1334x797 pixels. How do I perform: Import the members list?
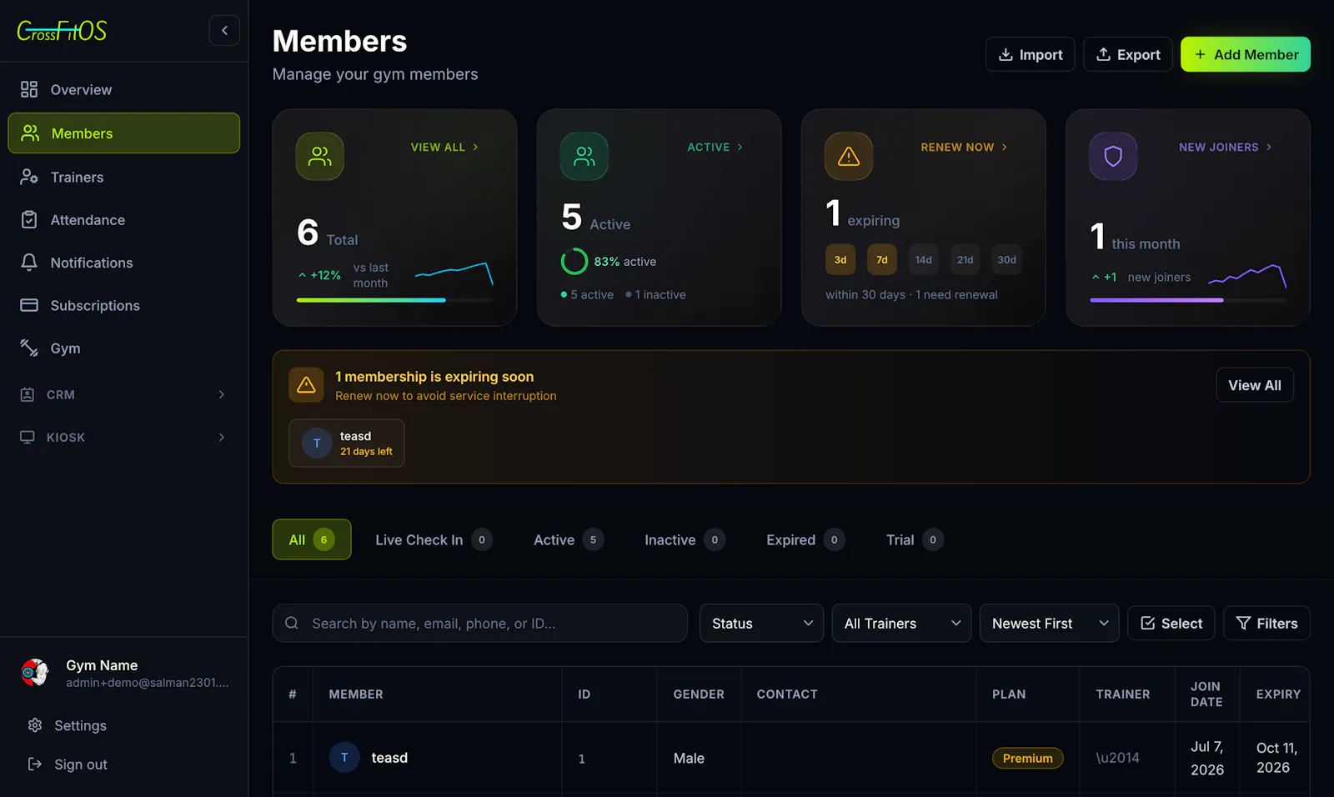point(1031,54)
